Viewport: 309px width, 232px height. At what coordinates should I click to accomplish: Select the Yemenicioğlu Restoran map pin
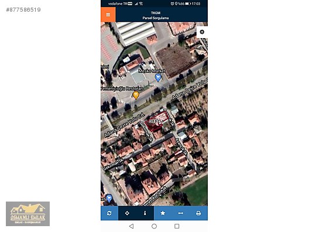click(136, 95)
